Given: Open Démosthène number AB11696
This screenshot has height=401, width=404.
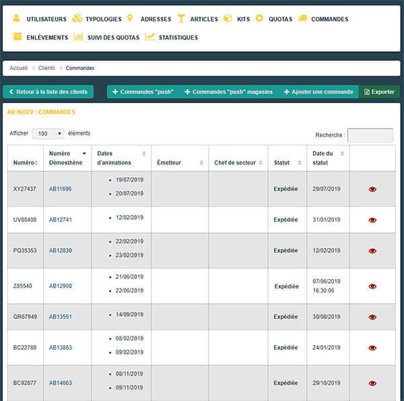Looking at the screenshot, I should click(61, 189).
